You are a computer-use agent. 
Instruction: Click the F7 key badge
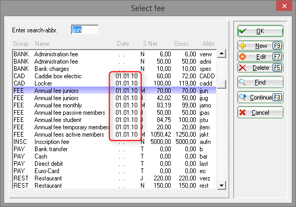click(277, 57)
